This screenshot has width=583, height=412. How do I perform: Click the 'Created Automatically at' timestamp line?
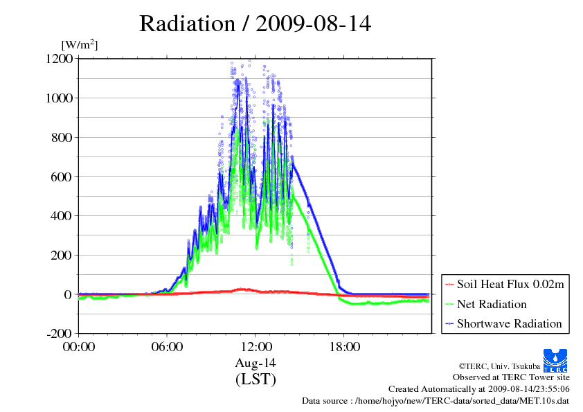point(479,389)
